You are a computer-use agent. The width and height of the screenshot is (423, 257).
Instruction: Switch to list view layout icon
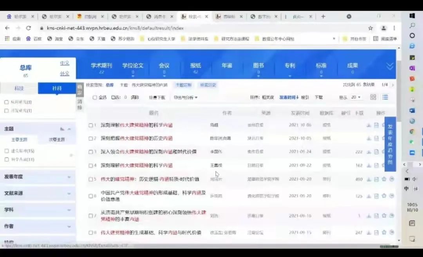(x=385, y=97)
